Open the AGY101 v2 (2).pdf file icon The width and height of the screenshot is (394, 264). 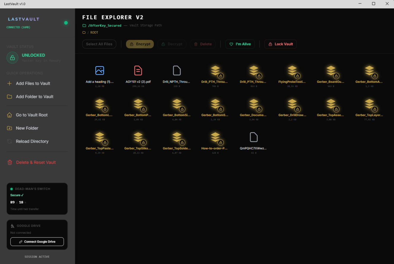(138, 71)
